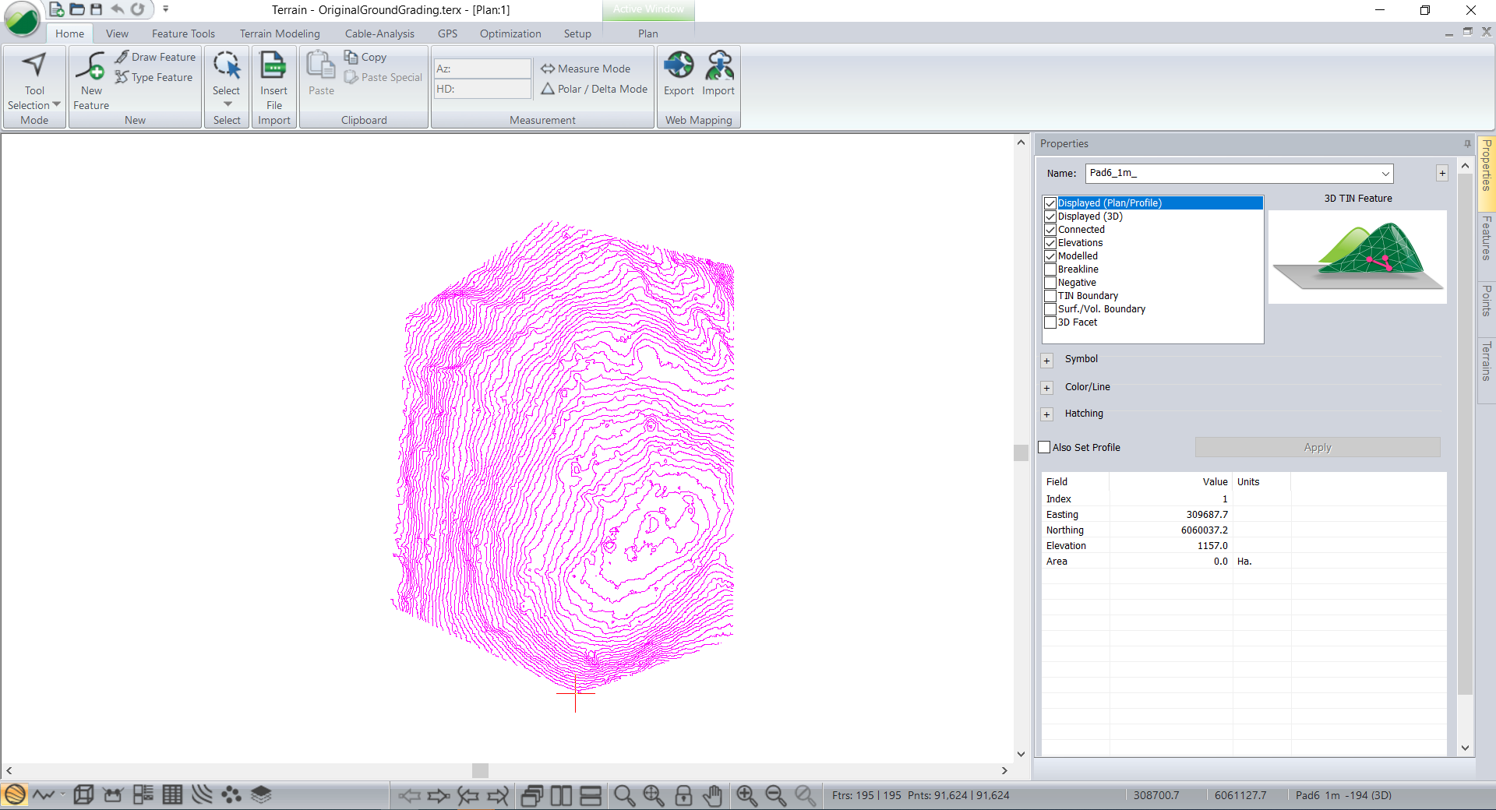Enable the Negative checkbox

point(1050,283)
